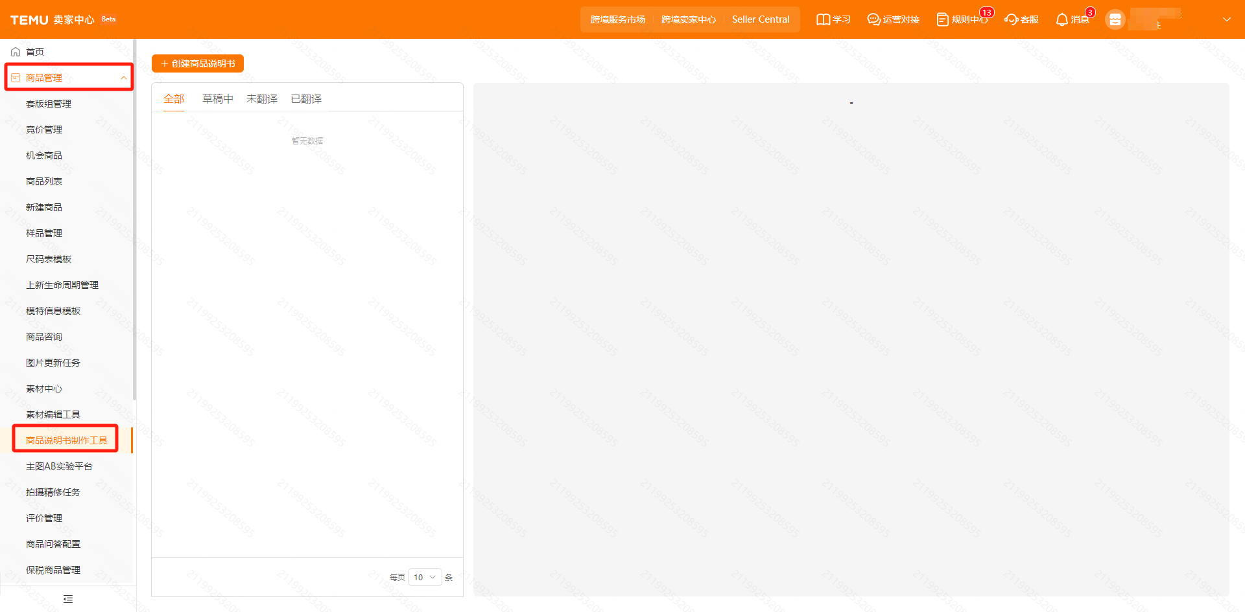Open 样品管理 menu item
This screenshot has height=612, width=1245.
click(x=44, y=233)
